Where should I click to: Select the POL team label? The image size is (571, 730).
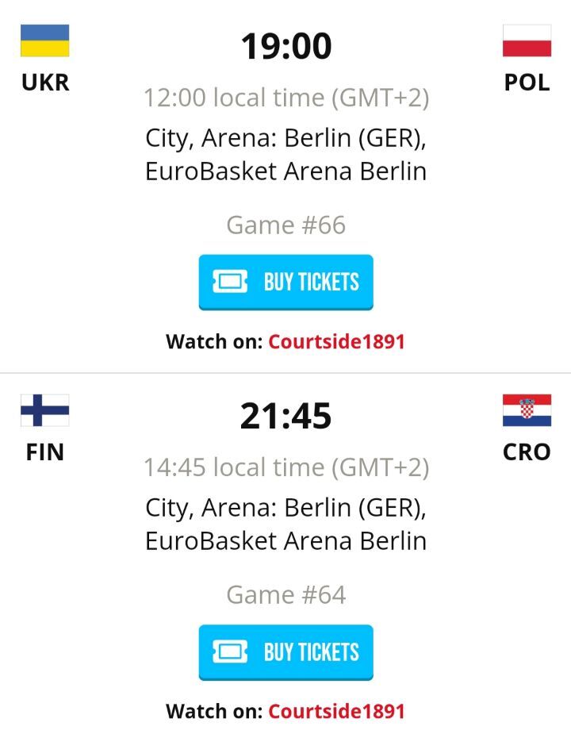tap(527, 83)
